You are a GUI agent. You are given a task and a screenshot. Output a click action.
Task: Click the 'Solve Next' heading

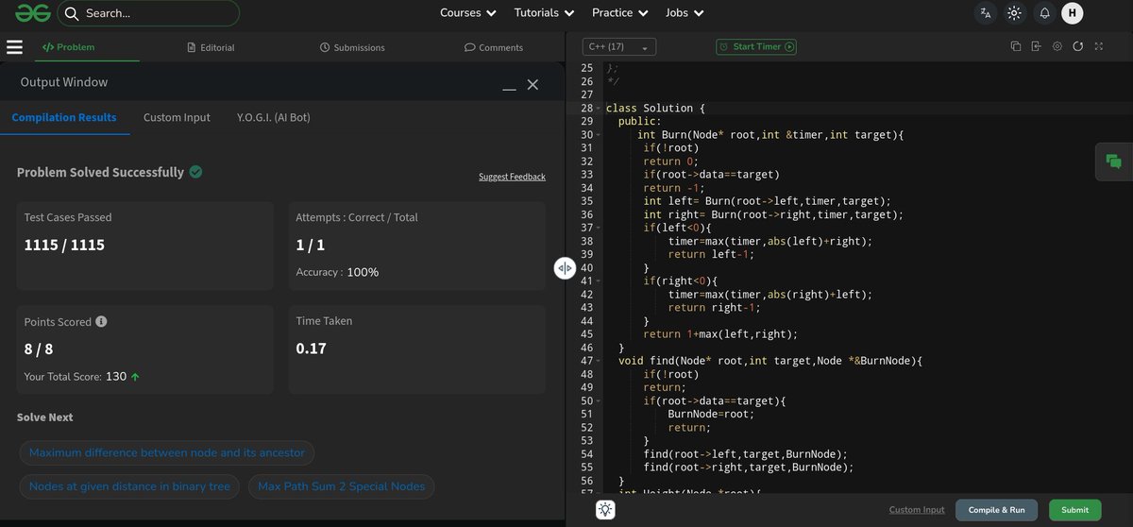[44, 417]
